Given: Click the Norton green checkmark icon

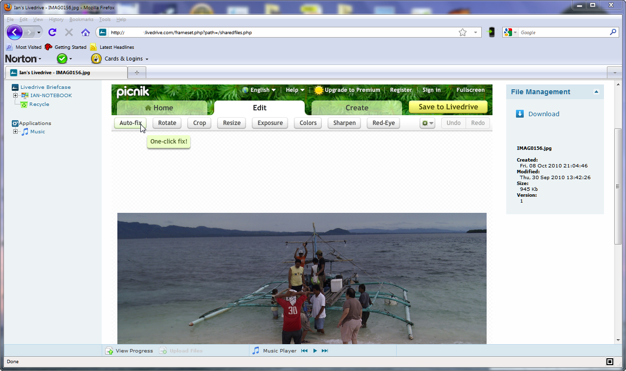Looking at the screenshot, I should point(62,59).
